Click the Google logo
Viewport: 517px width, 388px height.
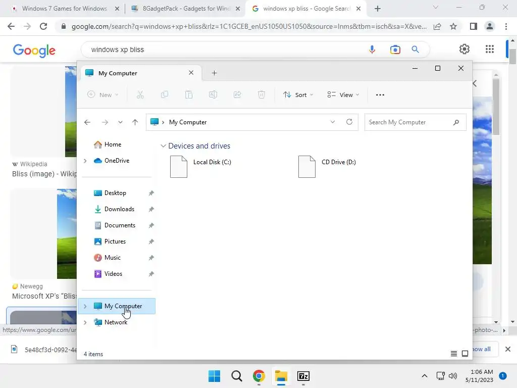[34, 50]
